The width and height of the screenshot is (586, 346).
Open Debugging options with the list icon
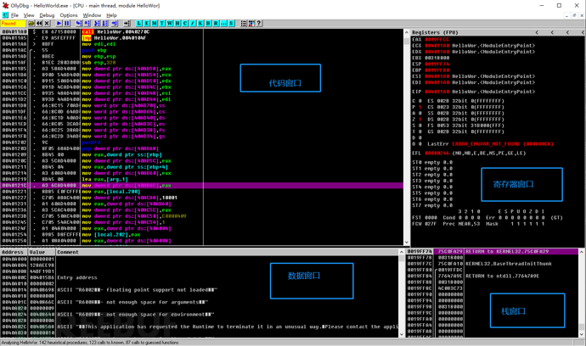[x=243, y=23]
